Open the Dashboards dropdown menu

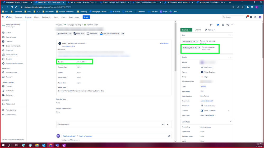coord(47,17)
